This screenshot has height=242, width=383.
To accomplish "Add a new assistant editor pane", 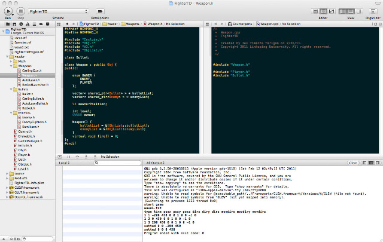I will coord(375,24).
